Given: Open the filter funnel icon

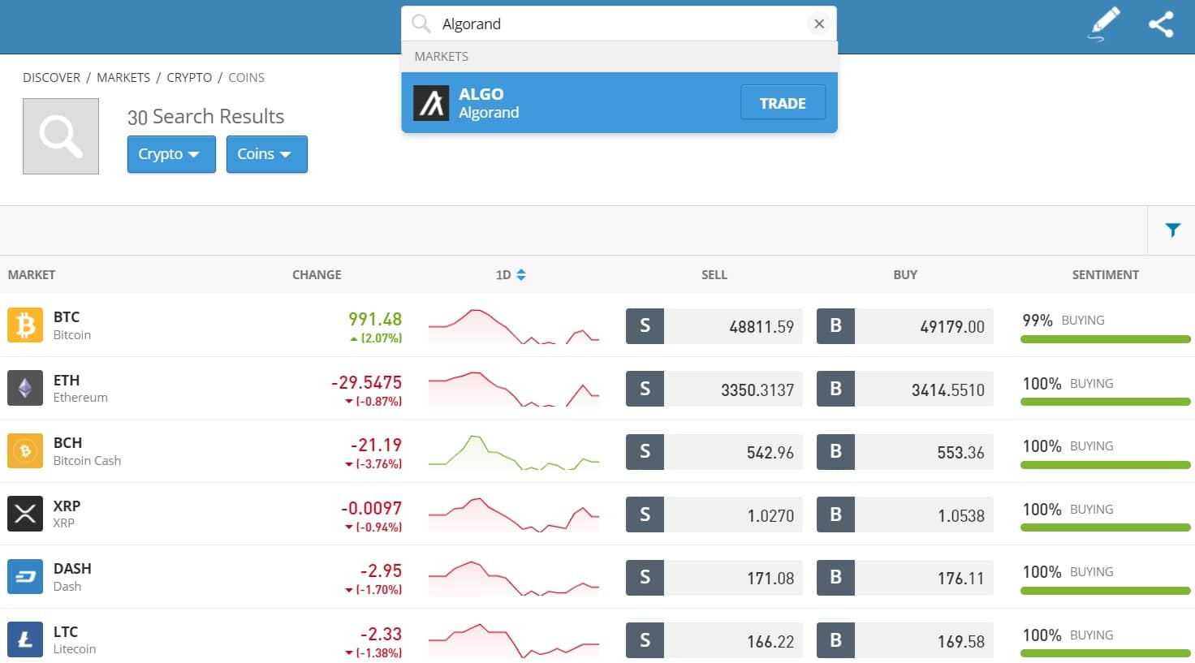Looking at the screenshot, I should [x=1172, y=230].
